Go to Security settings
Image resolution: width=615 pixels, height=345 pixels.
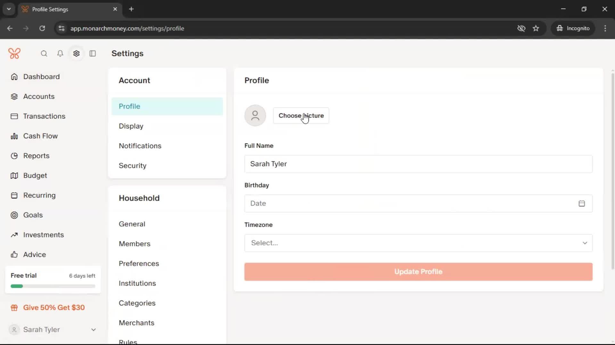(x=132, y=165)
